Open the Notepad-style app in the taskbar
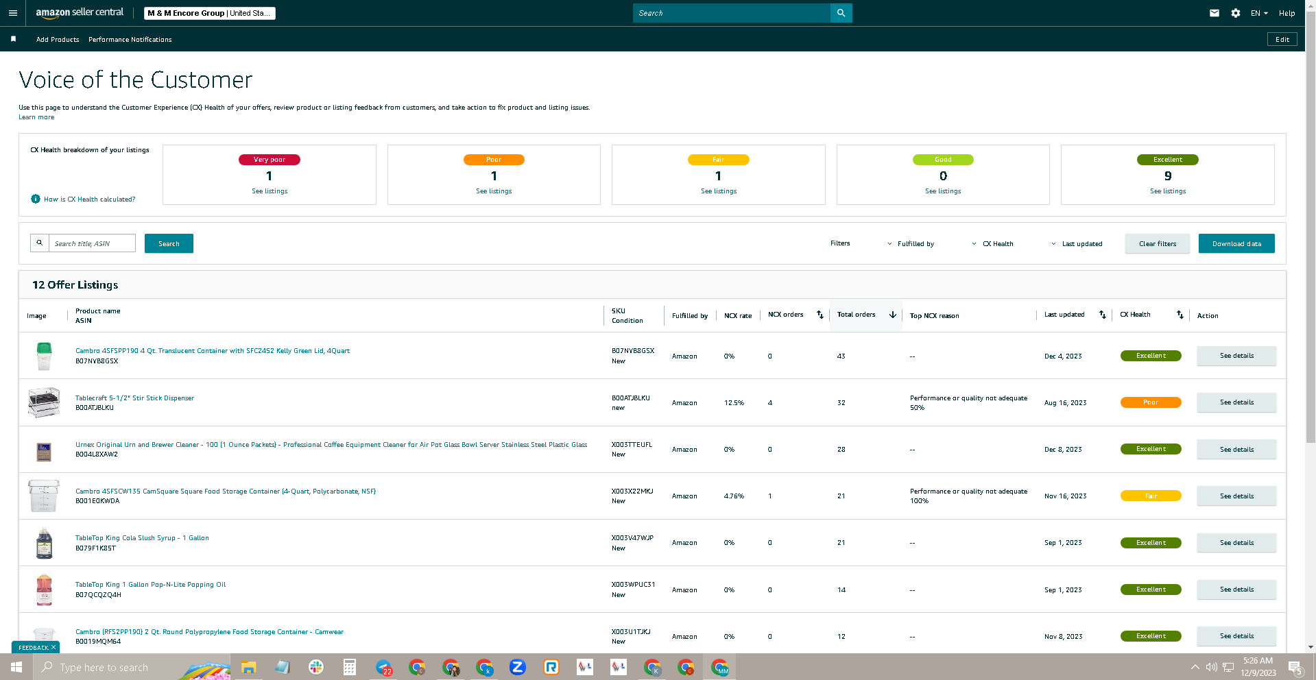 pyautogui.click(x=283, y=667)
